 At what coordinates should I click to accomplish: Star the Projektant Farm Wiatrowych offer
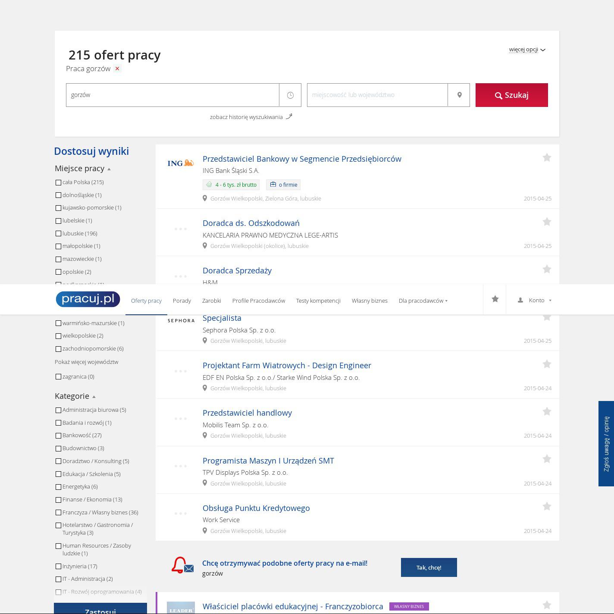[547, 364]
